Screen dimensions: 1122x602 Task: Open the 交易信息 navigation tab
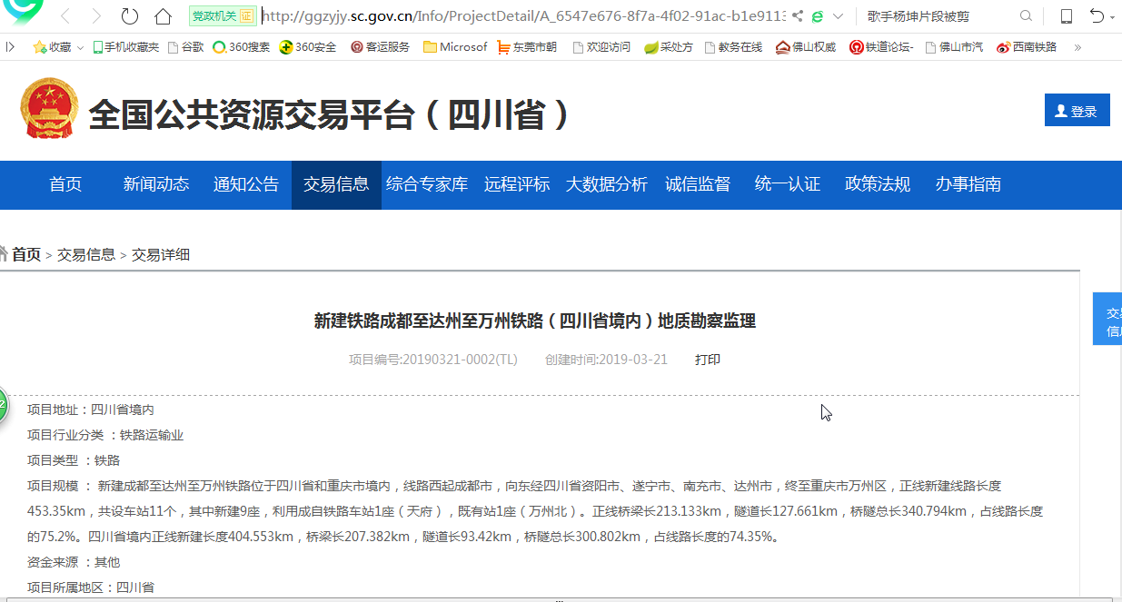336,184
